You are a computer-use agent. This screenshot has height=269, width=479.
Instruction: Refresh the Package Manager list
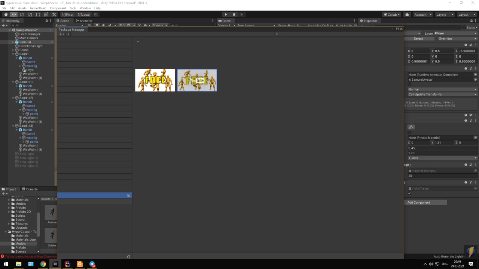coord(129,257)
